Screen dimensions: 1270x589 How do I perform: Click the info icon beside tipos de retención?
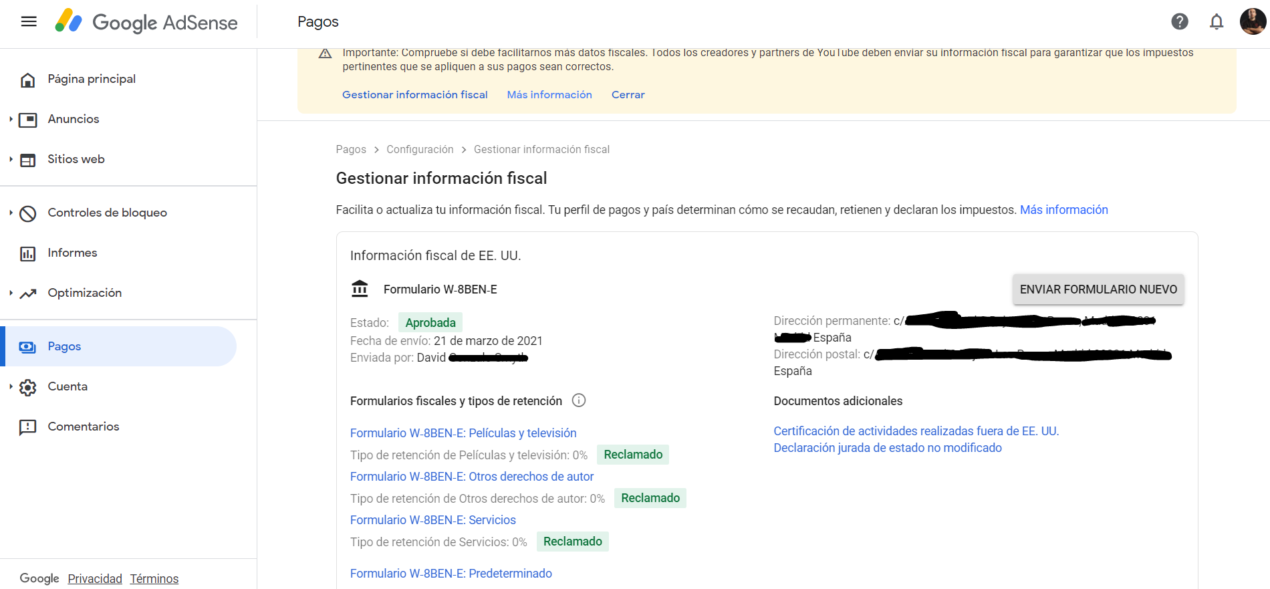(x=579, y=400)
